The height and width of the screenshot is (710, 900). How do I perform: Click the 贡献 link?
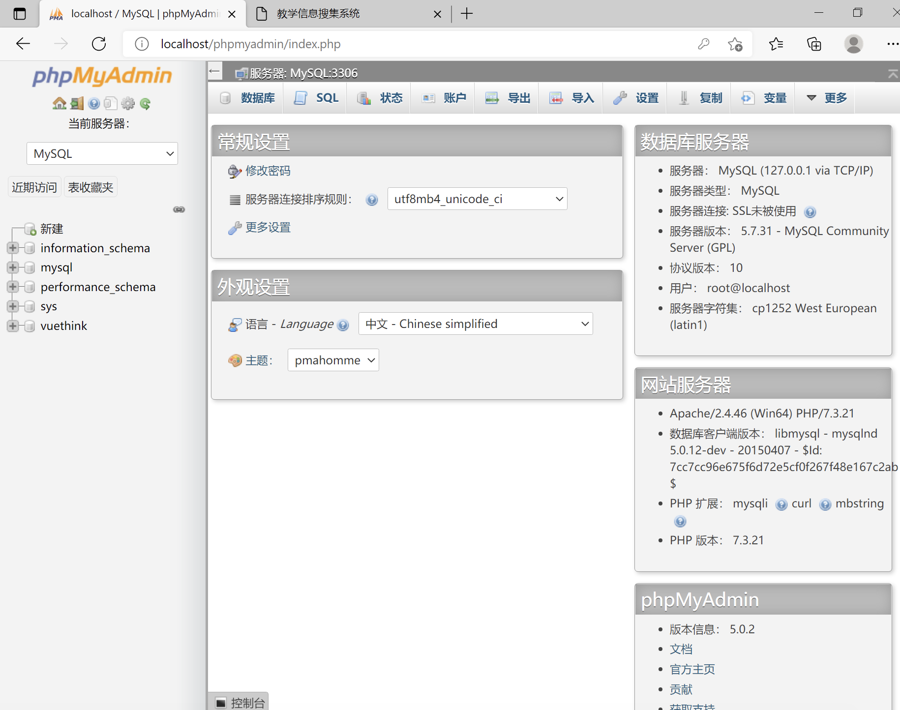coord(681,689)
